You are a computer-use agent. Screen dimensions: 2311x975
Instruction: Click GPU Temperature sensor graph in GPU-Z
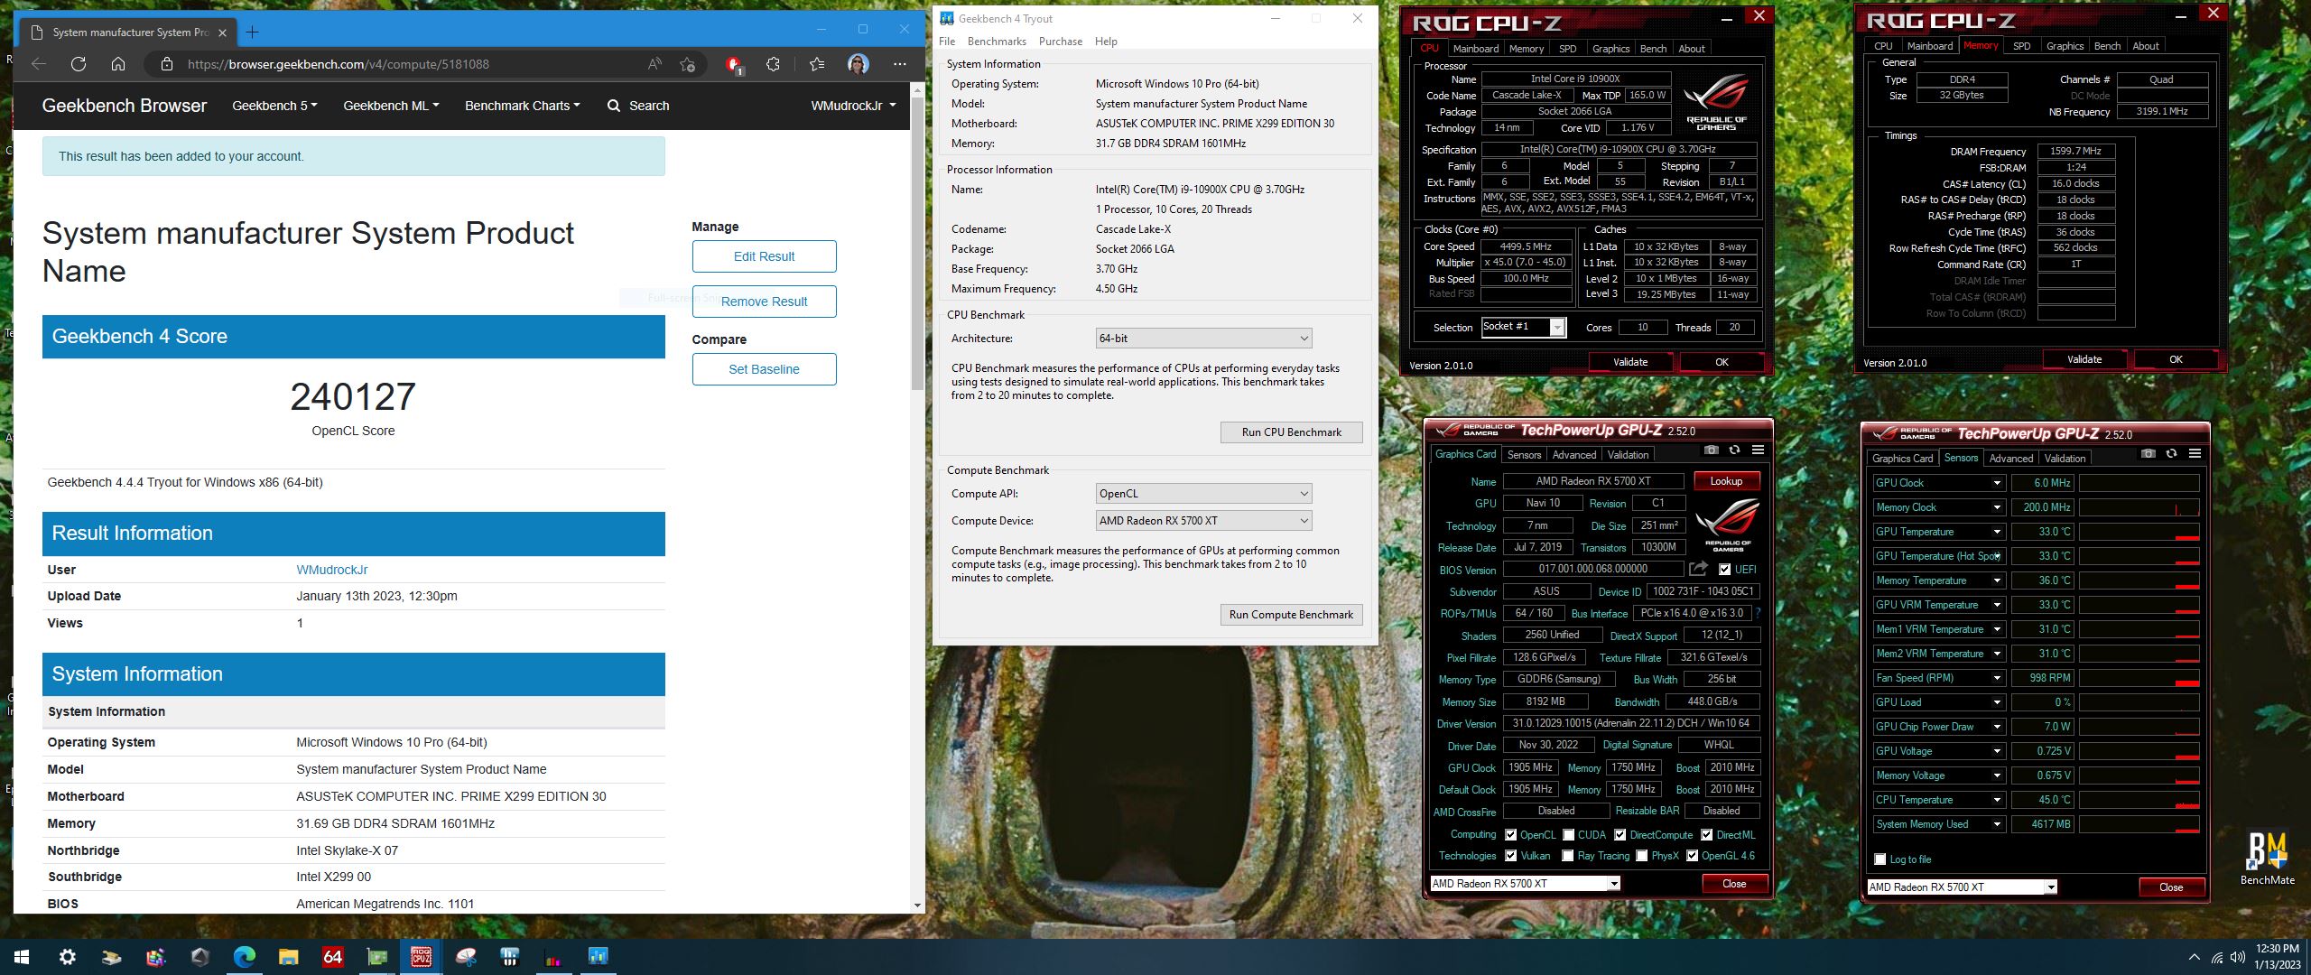pos(2139,532)
